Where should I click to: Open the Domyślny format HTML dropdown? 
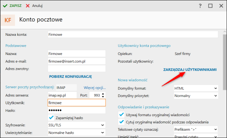[196, 88]
